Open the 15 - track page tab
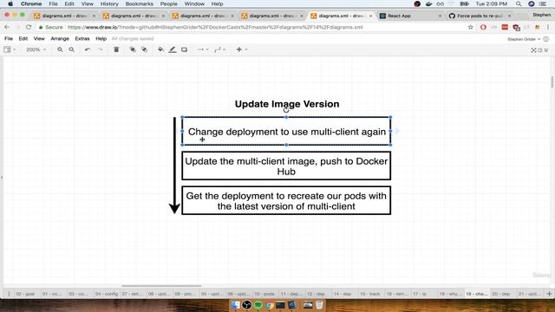Screen dimensions: 555x312 coord(370,294)
